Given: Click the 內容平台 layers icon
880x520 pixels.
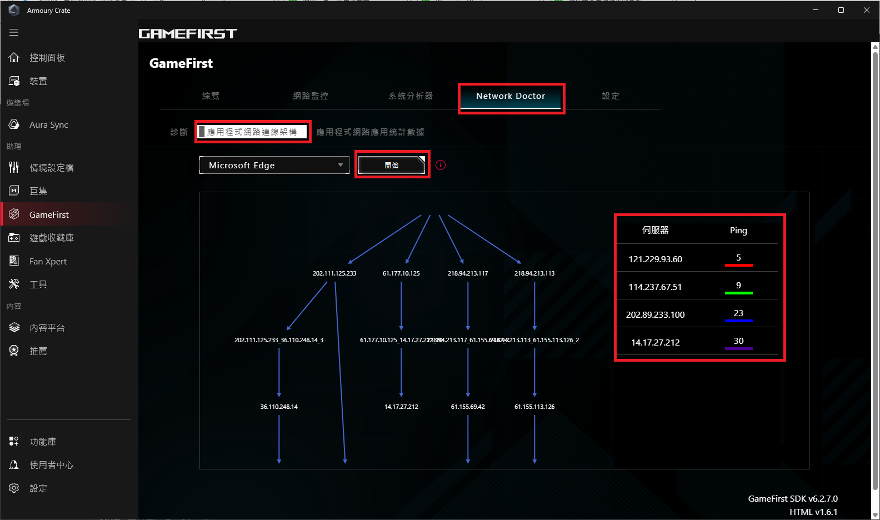Looking at the screenshot, I should (x=14, y=327).
